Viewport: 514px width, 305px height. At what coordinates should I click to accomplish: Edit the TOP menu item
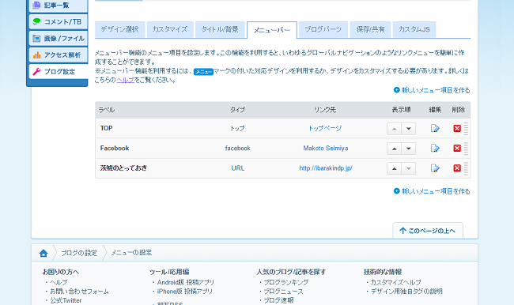pyautogui.click(x=435, y=129)
